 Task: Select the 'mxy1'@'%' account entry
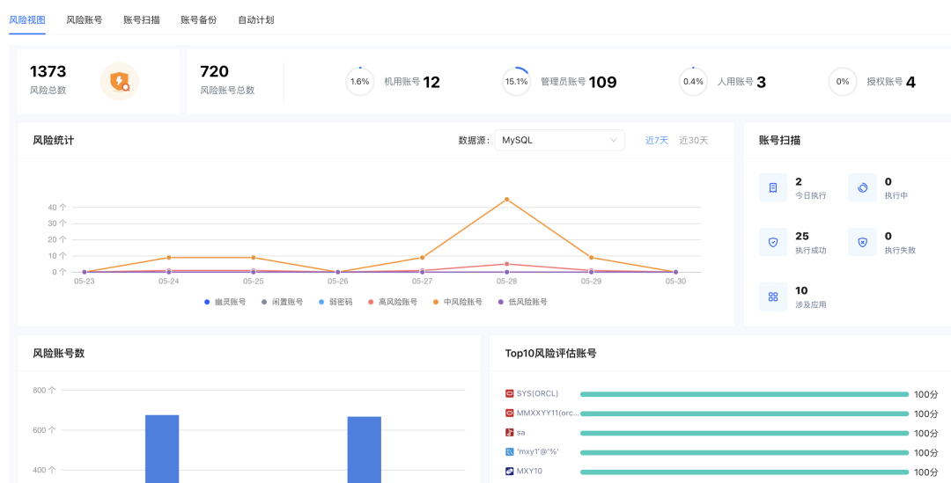537,452
